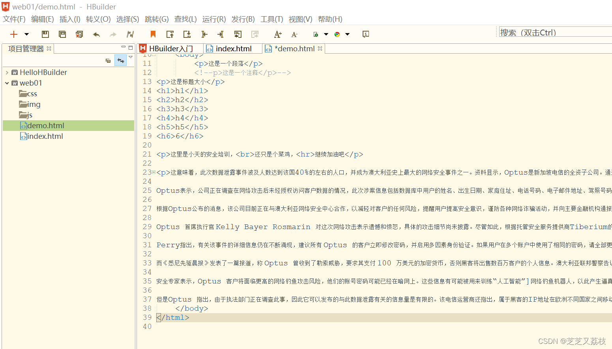Click the Save file icon
The height and width of the screenshot is (349, 612).
coord(45,34)
